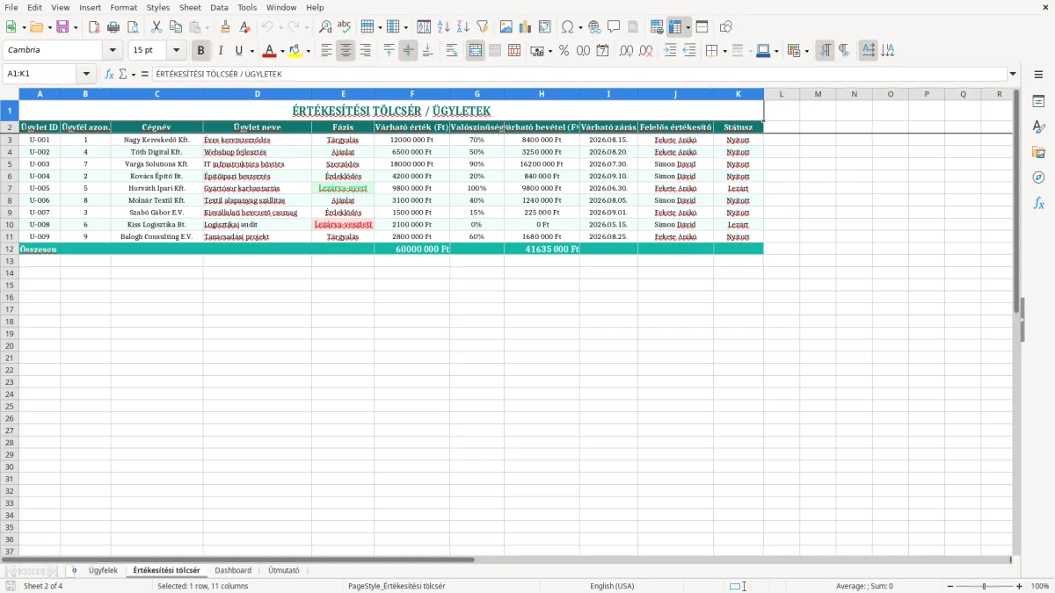This screenshot has height=593, width=1055.
Task: Open the Data menu
Action: pos(219,7)
